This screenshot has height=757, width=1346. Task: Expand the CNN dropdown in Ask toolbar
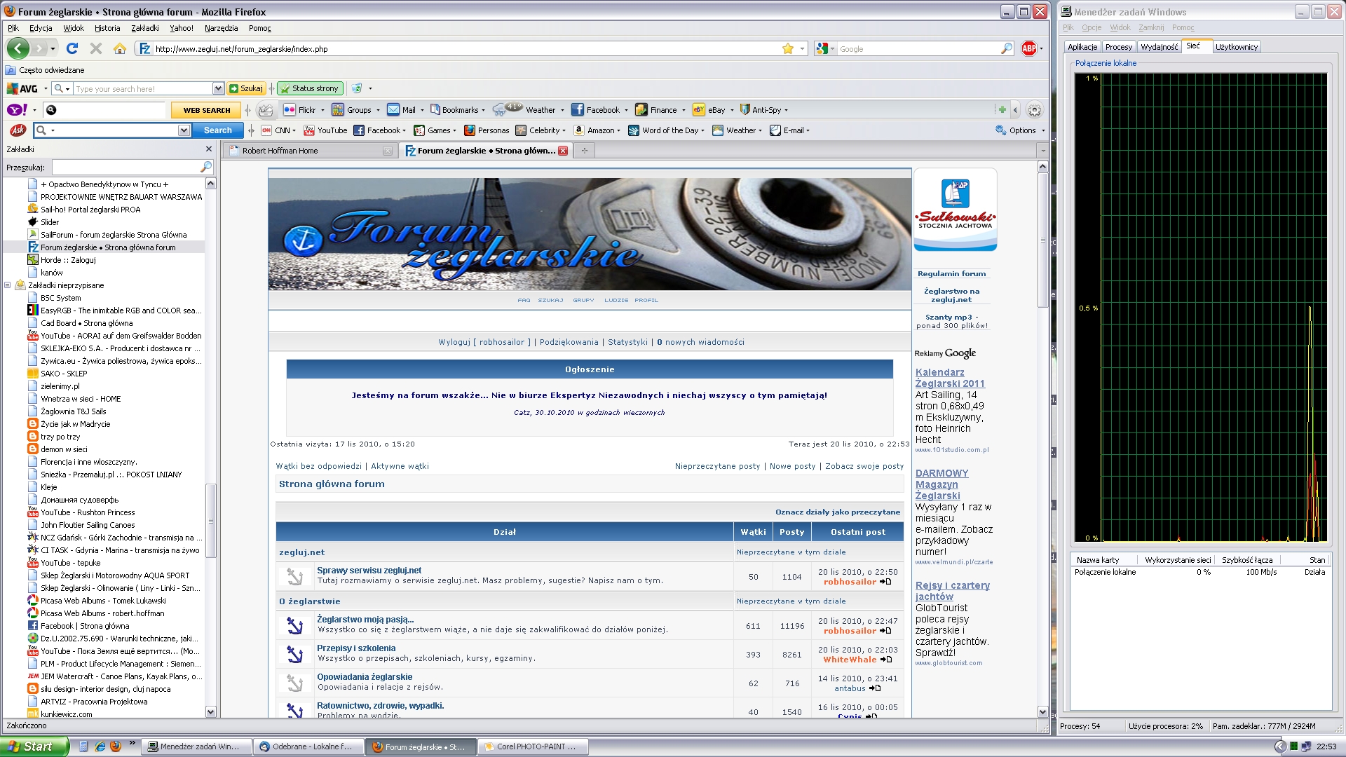click(x=294, y=130)
